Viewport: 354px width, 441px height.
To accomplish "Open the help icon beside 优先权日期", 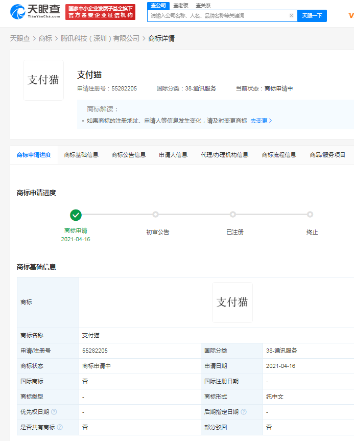I will click(54, 412).
